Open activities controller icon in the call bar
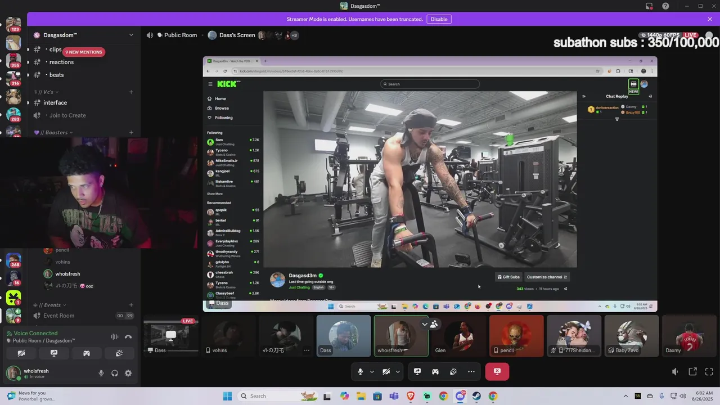Image resolution: width=720 pixels, height=405 pixels. pyautogui.click(x=435, y=371)
